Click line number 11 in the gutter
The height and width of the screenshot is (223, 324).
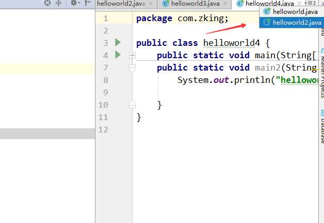[103, 117]
